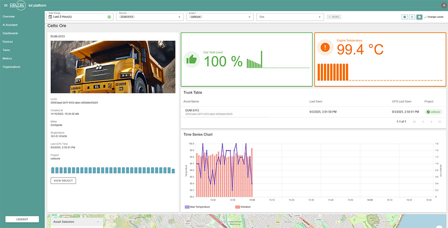Open the Site dropdown
The image size is (448, 228).
[290, 17]
